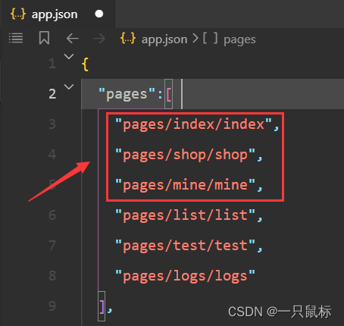Click the "pages/list/list" string
This screenshot has width=344, height=326.
[185, 215]
